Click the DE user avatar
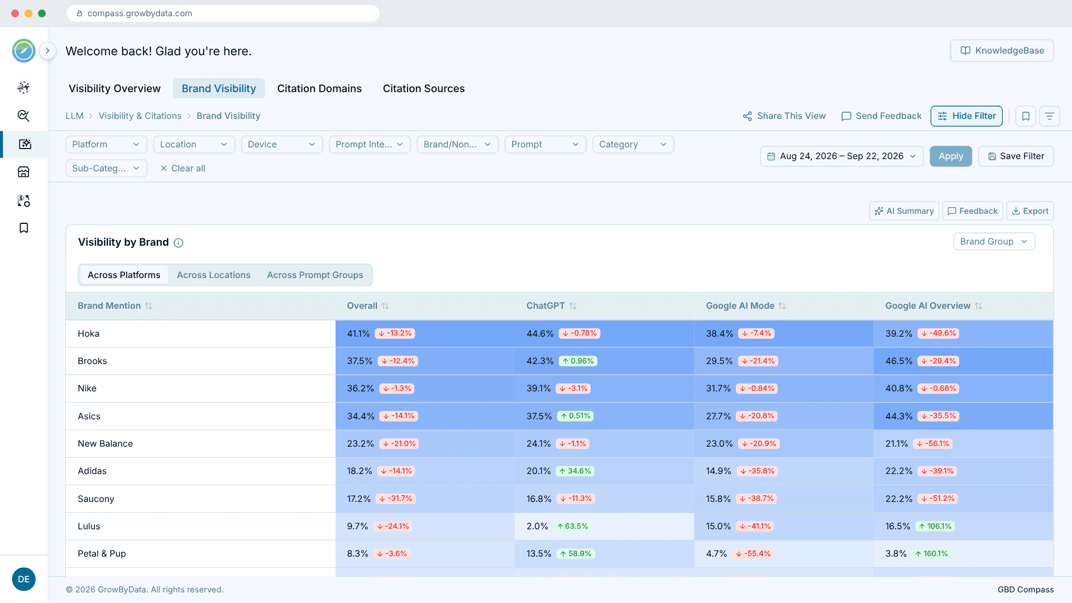Screen dimensions: 1072x603 [23, 579]
